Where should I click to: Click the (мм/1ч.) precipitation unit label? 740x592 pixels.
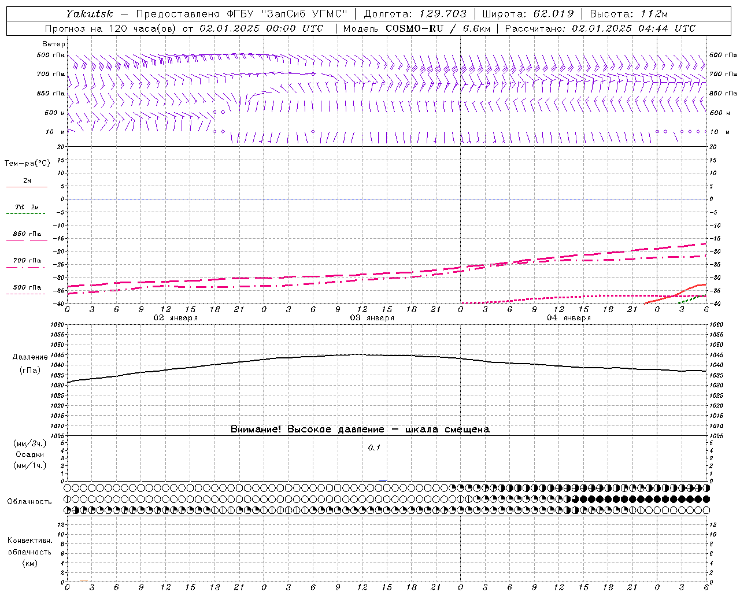[x=30, y=465]
